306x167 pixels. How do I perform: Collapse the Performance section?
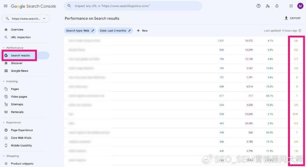(3, 48)
